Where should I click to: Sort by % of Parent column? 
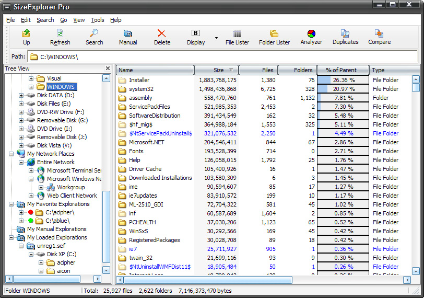343,70
